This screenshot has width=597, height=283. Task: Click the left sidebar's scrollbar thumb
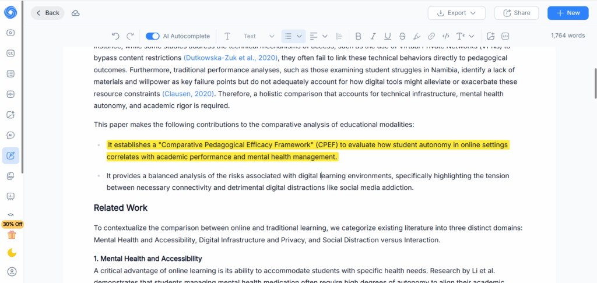[x=22, y=87]
